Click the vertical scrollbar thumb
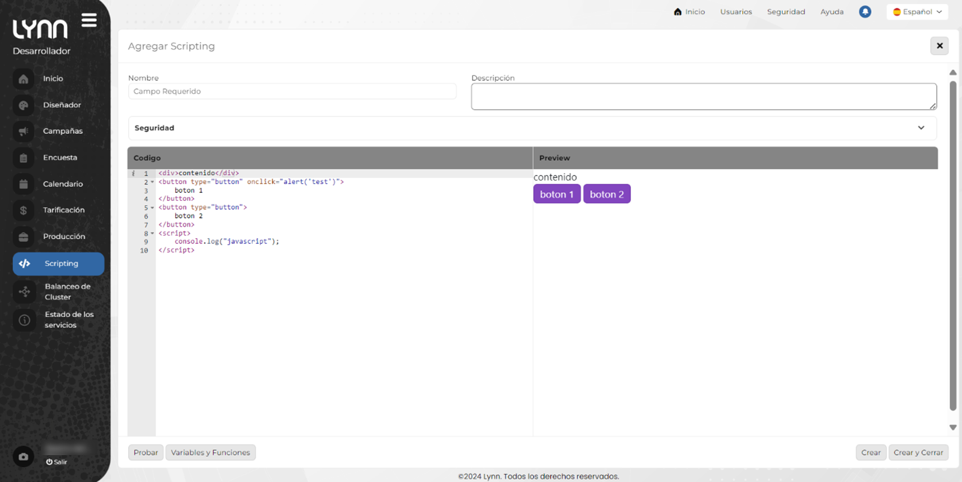This screenshot has width=962, height=482. point(953,245)
